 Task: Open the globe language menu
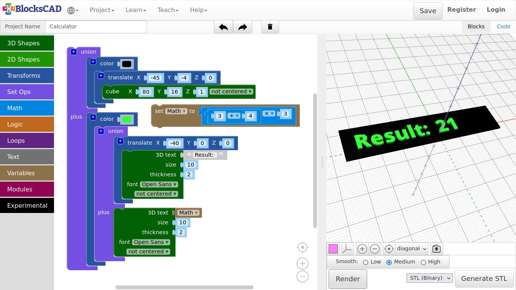point(73,10)
